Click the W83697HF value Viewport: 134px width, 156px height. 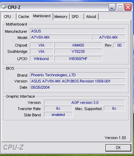pyautogui.click(x=78, y=59)
